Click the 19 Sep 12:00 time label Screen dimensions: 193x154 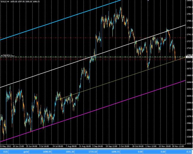click(x=112, y=146)
